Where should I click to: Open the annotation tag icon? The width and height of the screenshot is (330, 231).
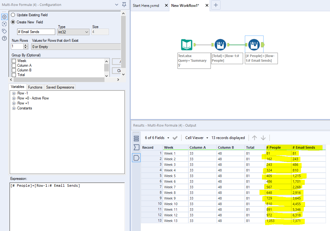tap(4, 31)
